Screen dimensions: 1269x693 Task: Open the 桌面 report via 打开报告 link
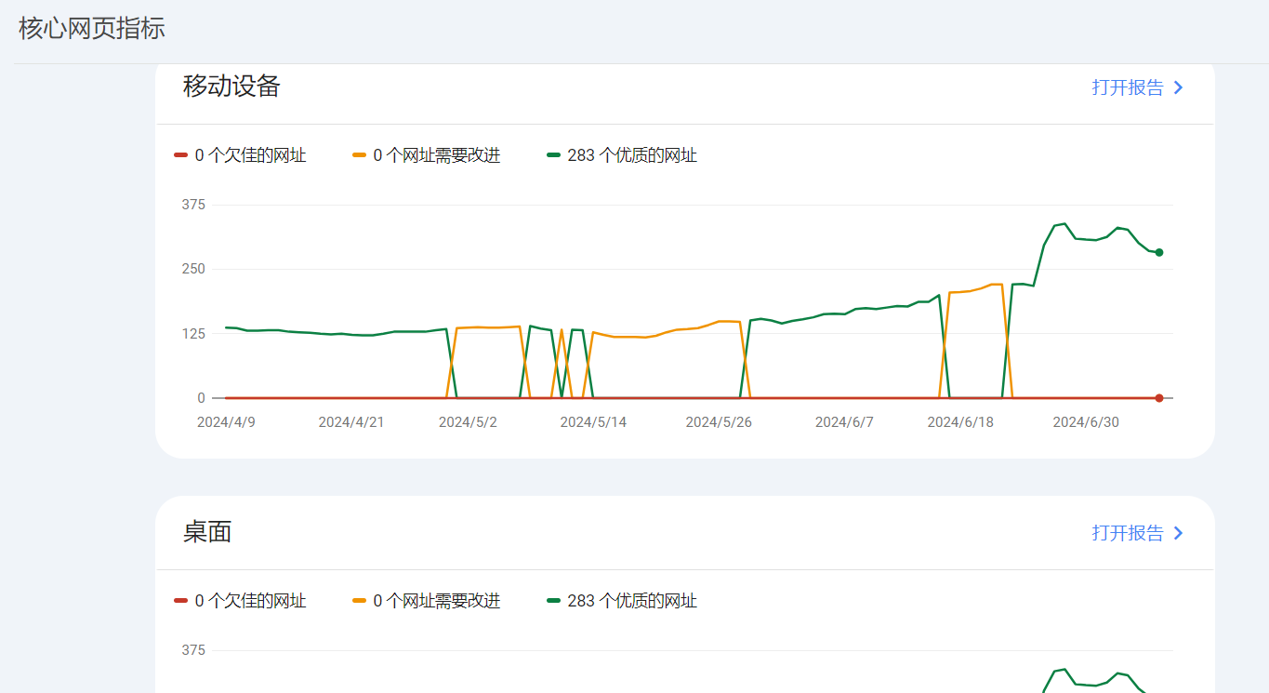point(1128,533)
